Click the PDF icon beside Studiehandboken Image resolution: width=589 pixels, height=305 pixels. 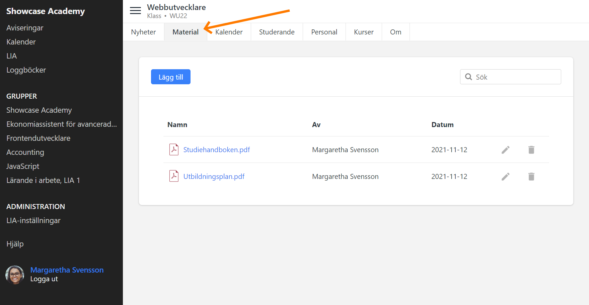pos(174,149)
